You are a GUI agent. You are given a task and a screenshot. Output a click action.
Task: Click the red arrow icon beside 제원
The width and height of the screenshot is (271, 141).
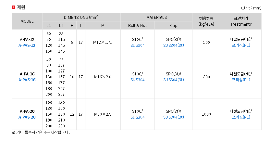13,7
